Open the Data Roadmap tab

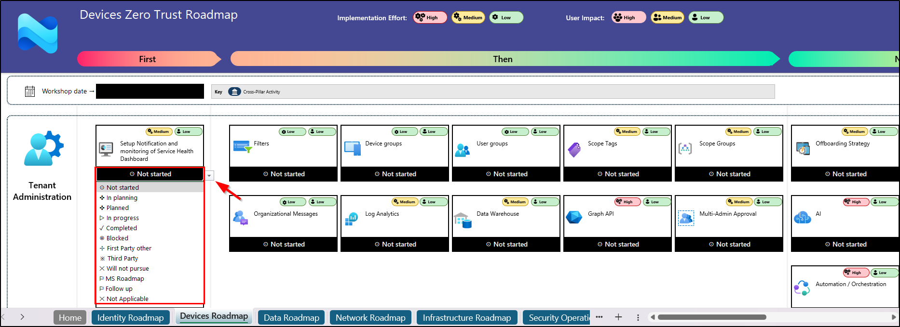click(x=291, y=317)
